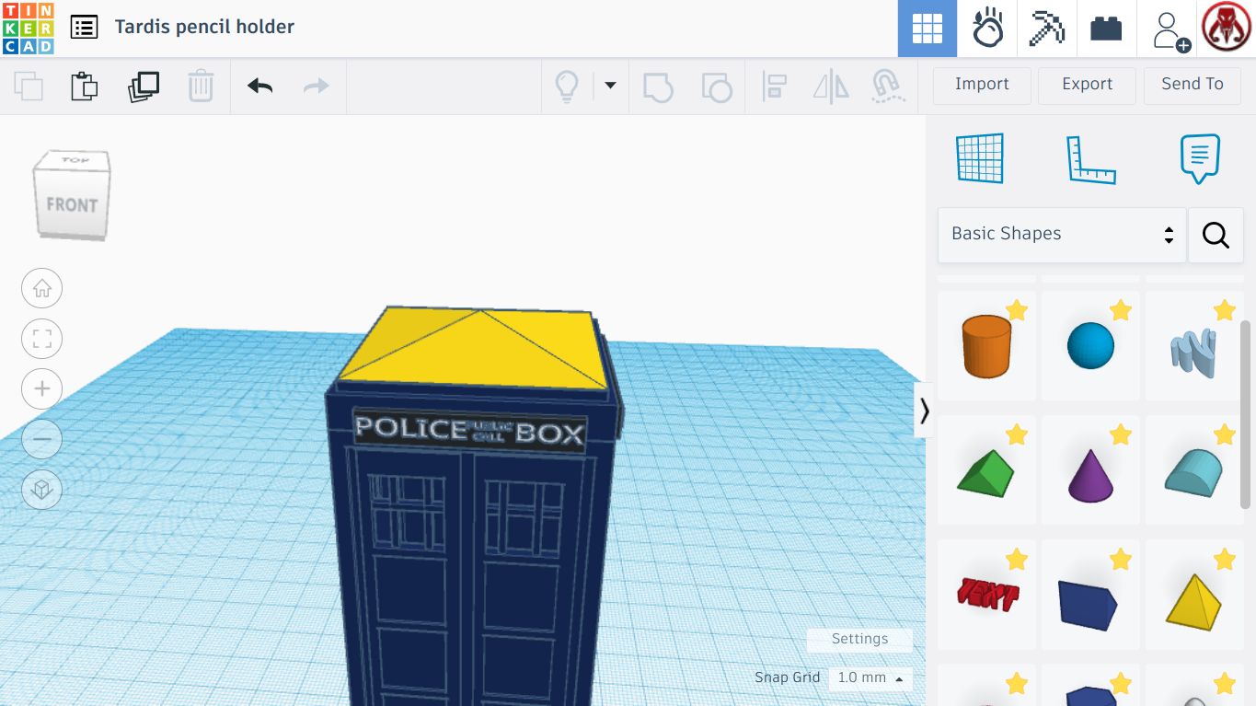Toggle favorite star on Pyramid
Image resolution: width=1256 pixels, height=706 pixels.
[1225, 559]
